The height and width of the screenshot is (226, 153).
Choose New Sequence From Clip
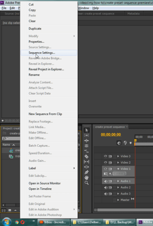(x=49, y=114)
